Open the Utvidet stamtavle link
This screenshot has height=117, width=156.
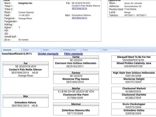click(48, 54)
